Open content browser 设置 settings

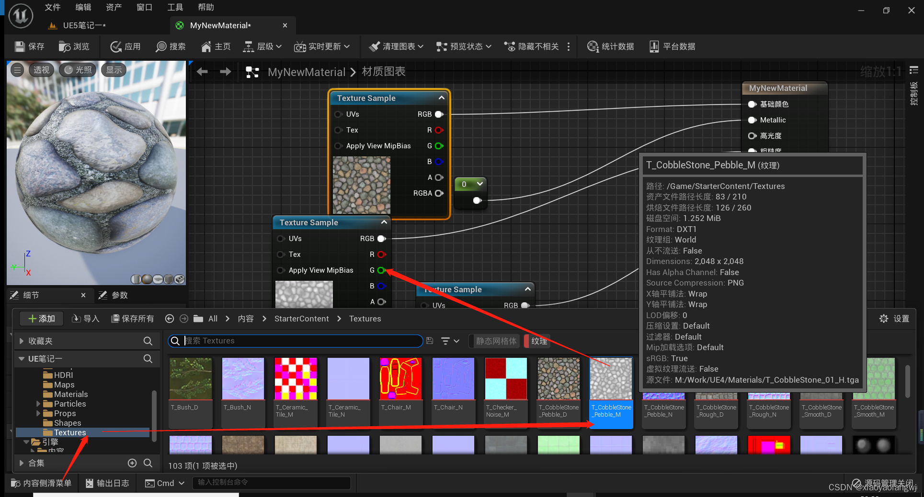click(894, 319)
